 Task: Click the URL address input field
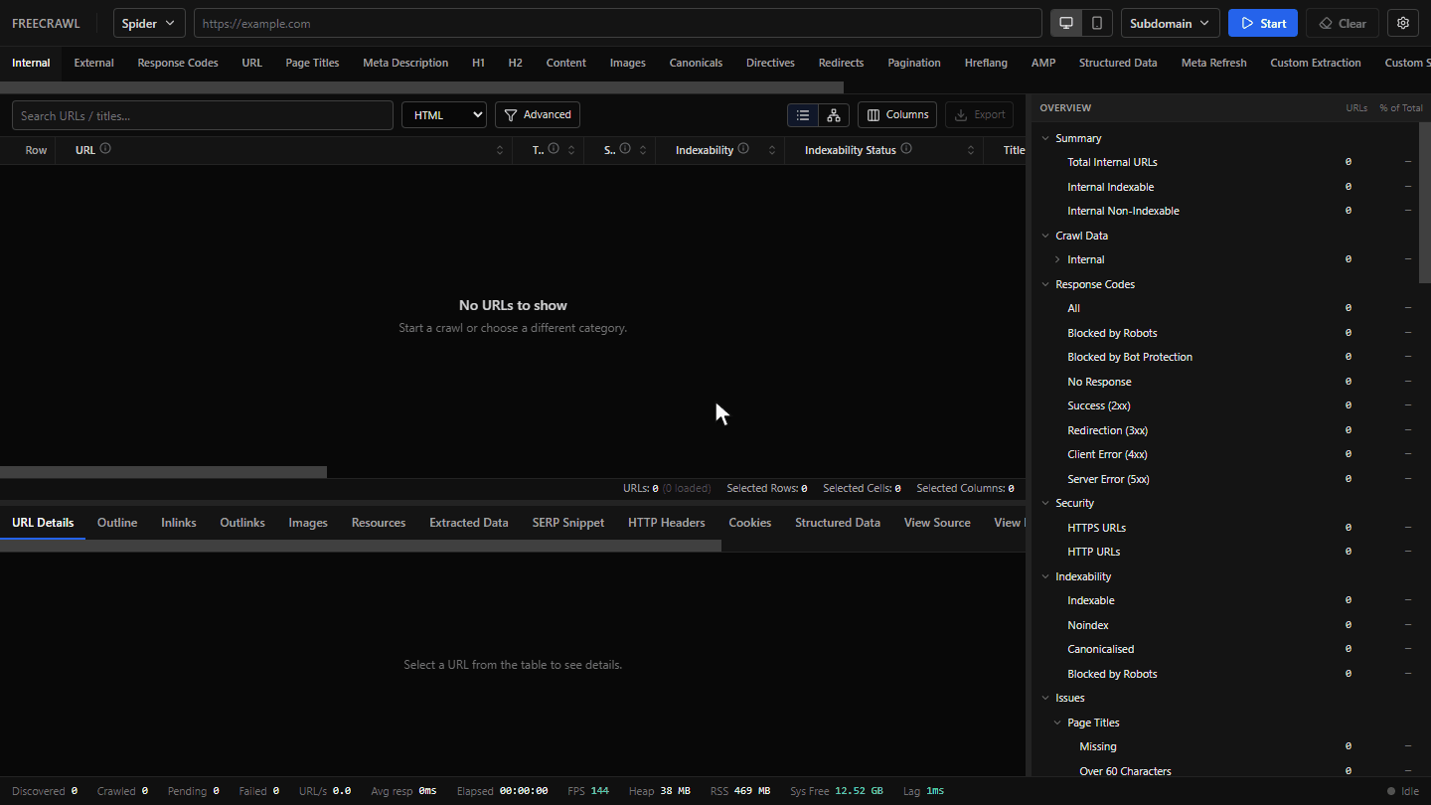(617, 23)
